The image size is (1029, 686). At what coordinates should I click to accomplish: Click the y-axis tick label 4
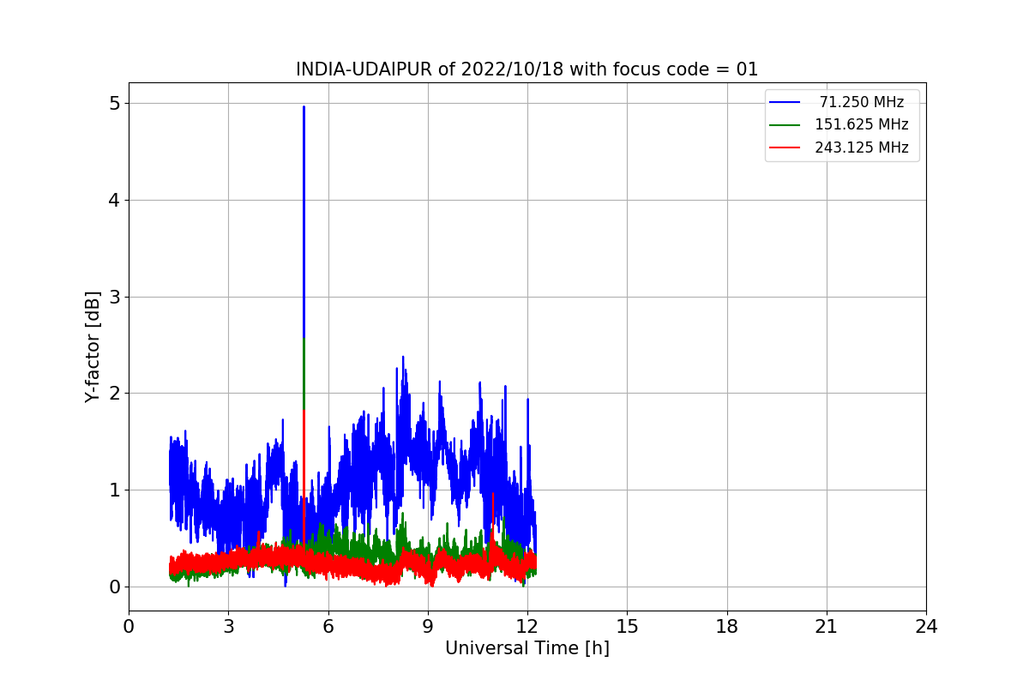[x=114, y=200]
